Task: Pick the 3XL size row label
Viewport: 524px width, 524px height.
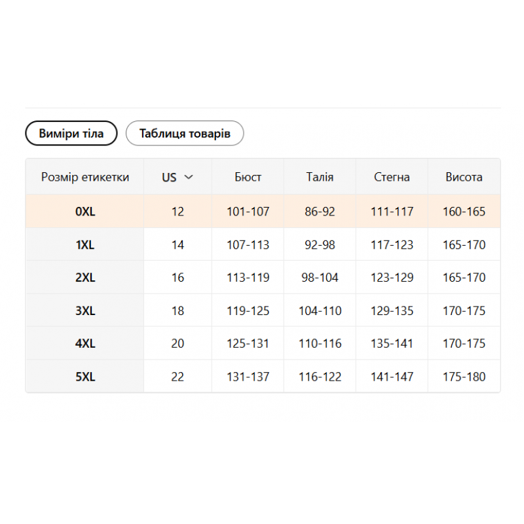Action: (85, 310)
